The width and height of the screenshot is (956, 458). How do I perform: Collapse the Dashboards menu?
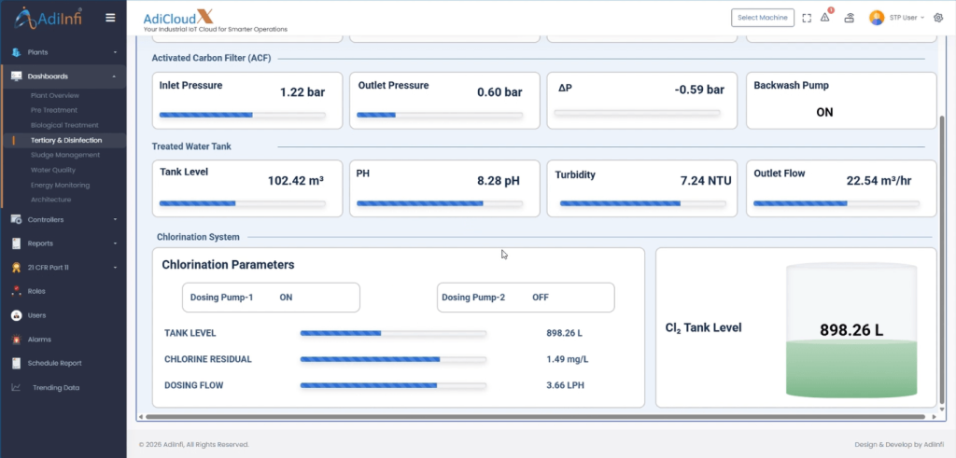click(63, 76)
